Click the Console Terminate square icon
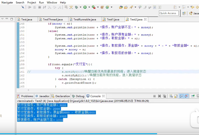This screenshot has height=135, width=199. point(154,96)
